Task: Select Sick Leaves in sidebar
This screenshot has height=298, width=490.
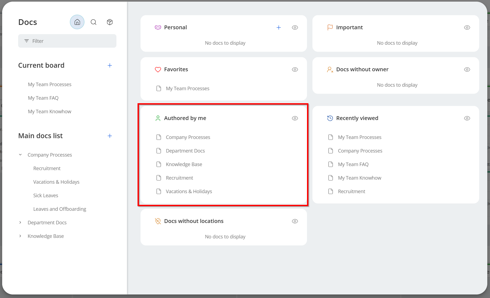Action: pyautogui.click(x=45, y=195)
